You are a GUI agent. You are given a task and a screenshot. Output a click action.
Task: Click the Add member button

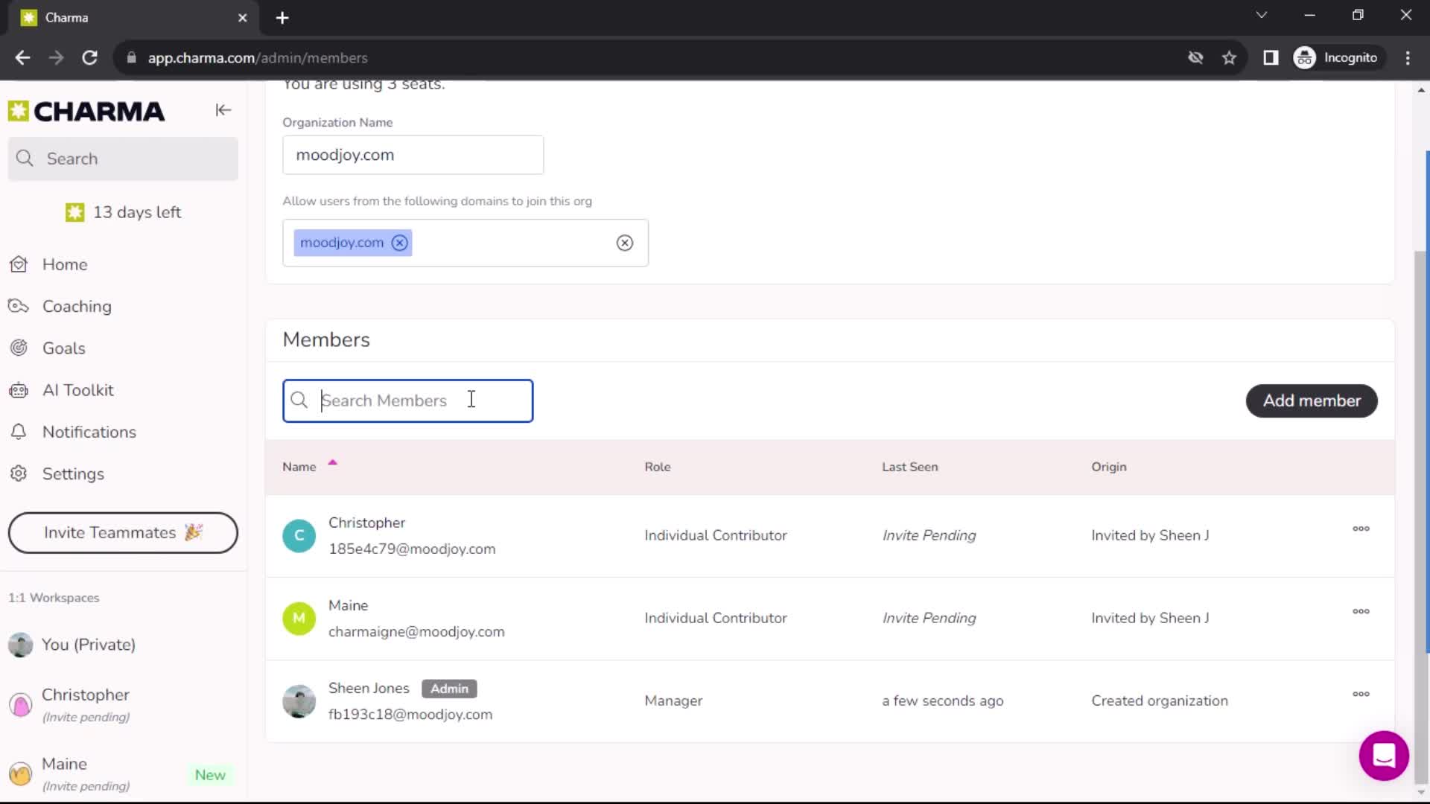(x=1312, y=401)
